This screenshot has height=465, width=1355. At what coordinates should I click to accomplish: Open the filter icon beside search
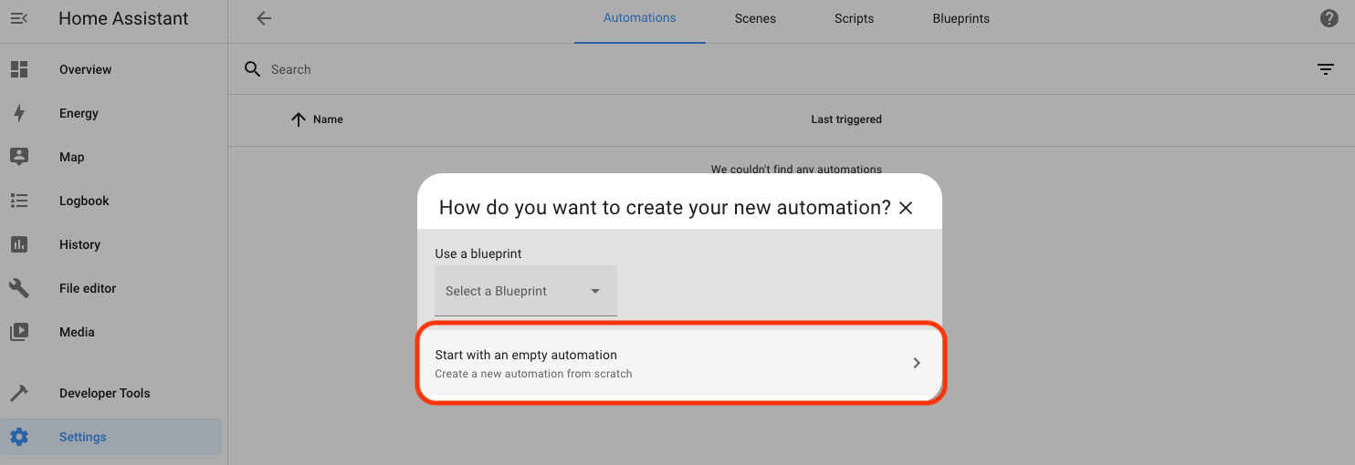click(1326, 69)
